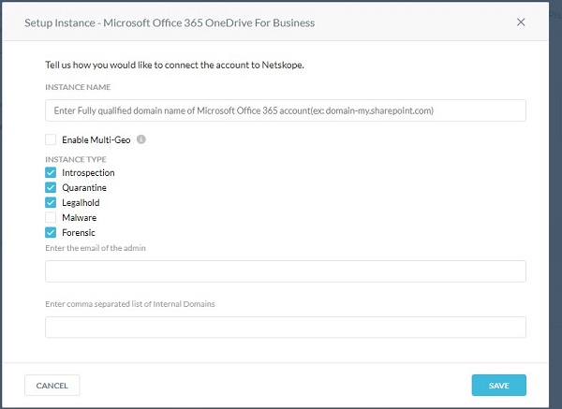
Task: Click the Multi-Geo info icon
Action: click(141, 139)
